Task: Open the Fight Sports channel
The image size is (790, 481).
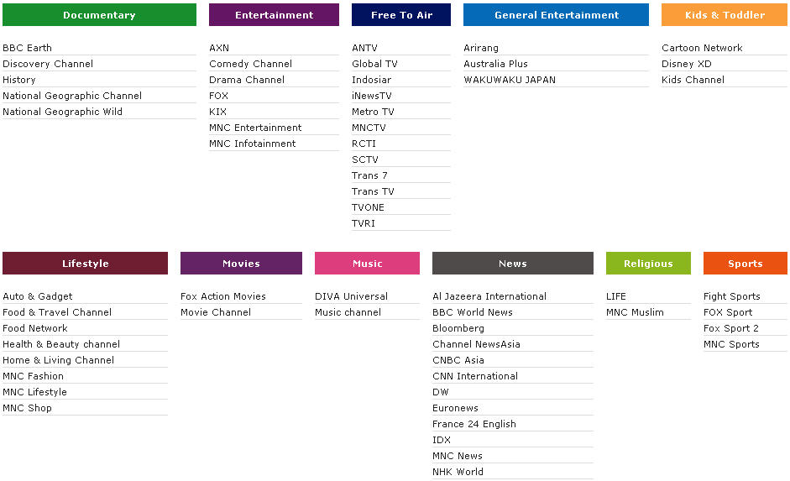Action: point(731,296)
